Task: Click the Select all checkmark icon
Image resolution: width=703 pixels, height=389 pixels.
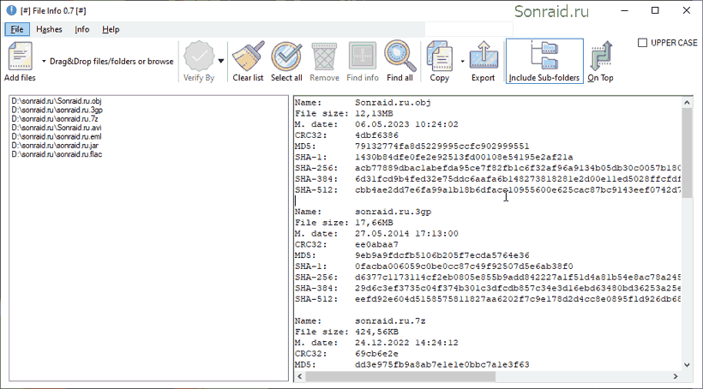Action: pos(286,56)
